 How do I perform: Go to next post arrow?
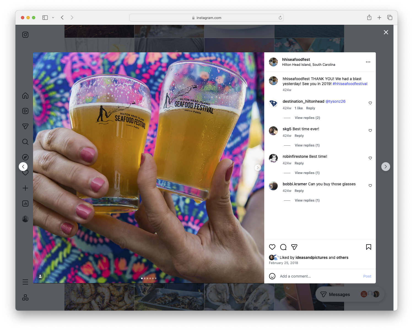[x=386, y=167]
